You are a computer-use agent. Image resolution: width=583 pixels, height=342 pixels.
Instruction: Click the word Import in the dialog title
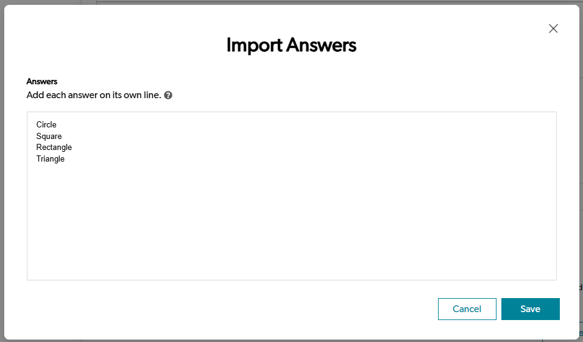pos(254,45)
